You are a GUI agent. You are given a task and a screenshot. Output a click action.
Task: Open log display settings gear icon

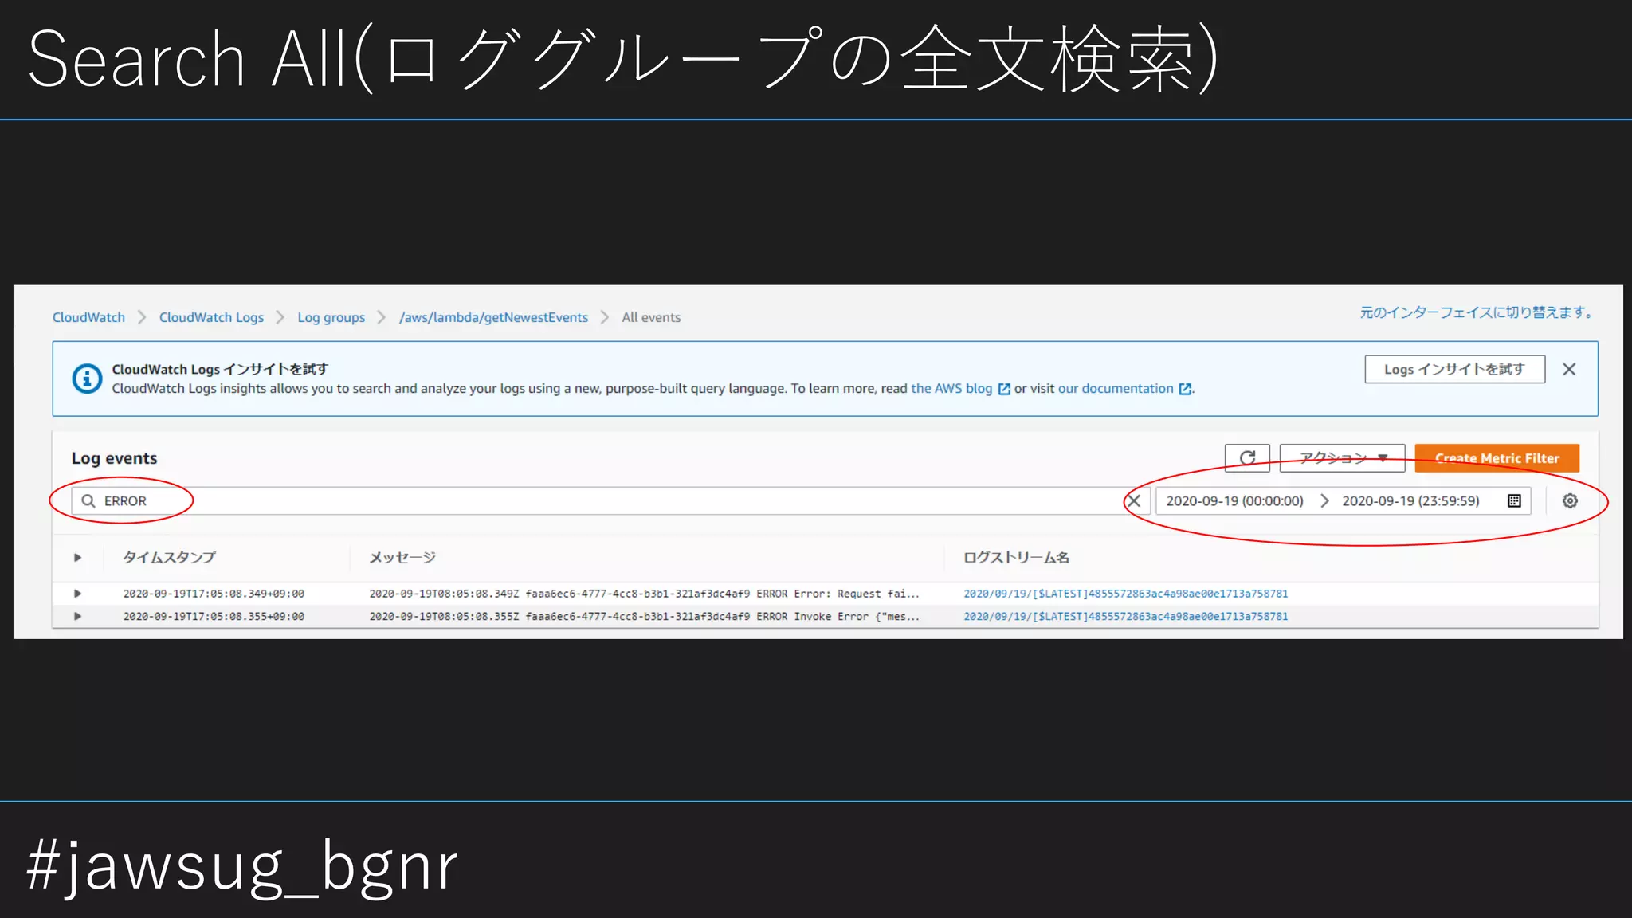point(1570,501)
